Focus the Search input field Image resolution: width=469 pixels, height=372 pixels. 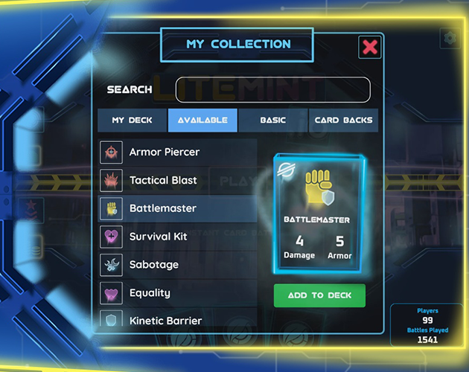272,90
